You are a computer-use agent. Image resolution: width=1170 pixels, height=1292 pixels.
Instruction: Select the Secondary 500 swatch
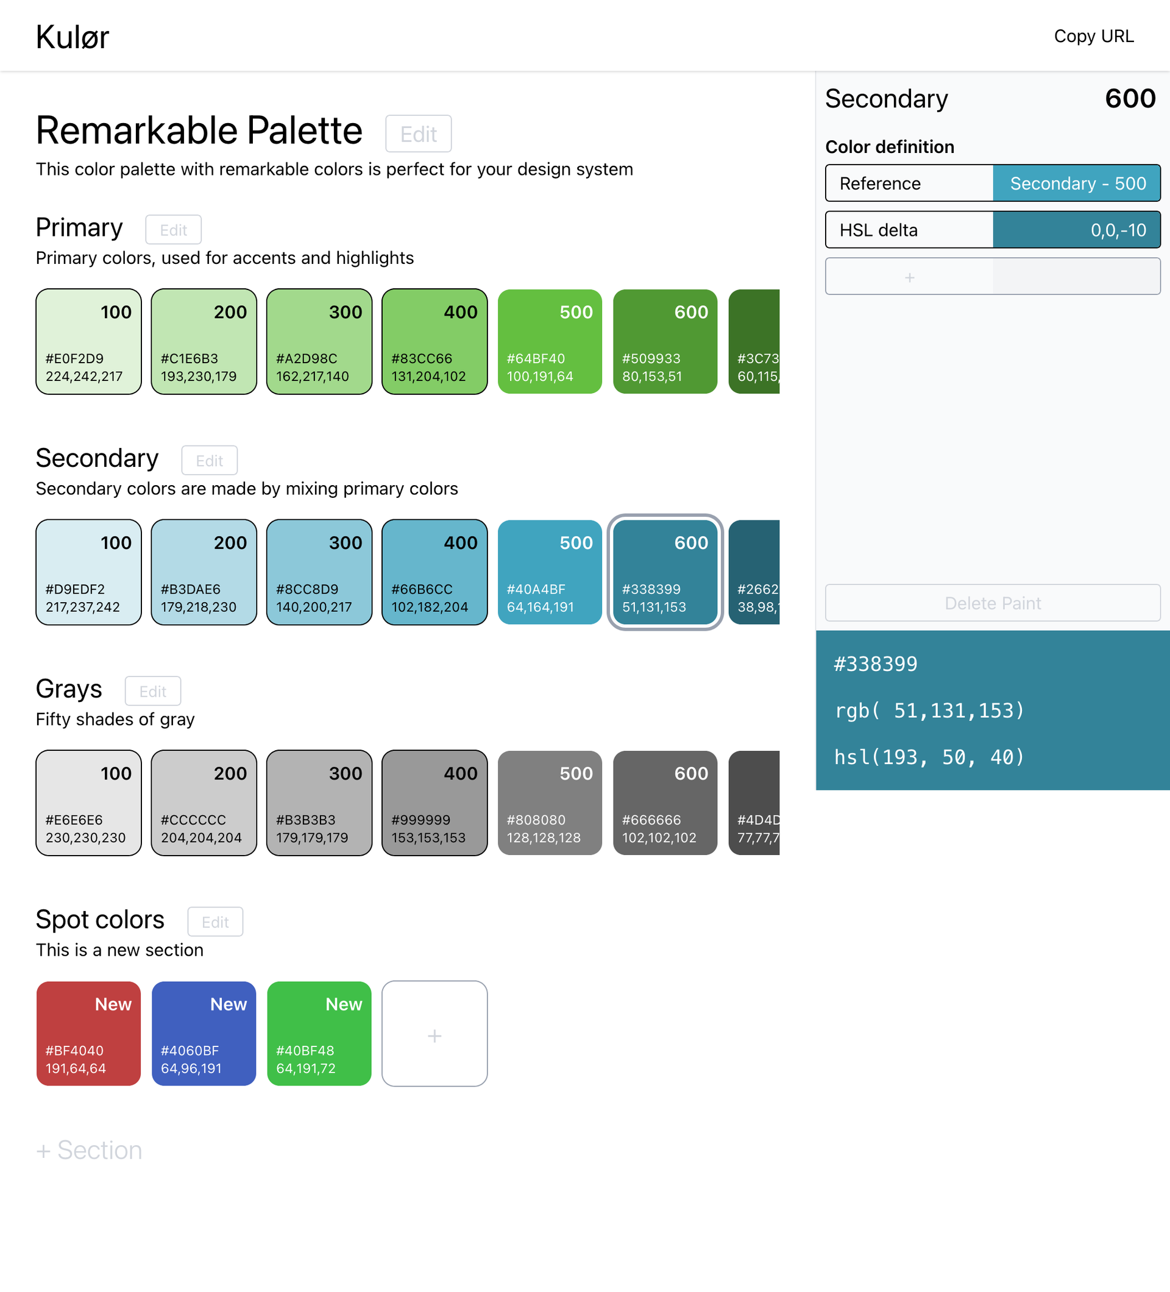coord(550,572)
